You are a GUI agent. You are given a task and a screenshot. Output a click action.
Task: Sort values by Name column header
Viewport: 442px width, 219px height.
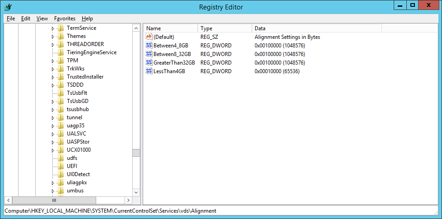(x=171, y=28)
